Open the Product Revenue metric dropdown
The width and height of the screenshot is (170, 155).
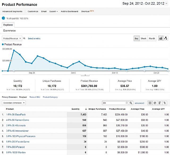(x=12, y=39)
